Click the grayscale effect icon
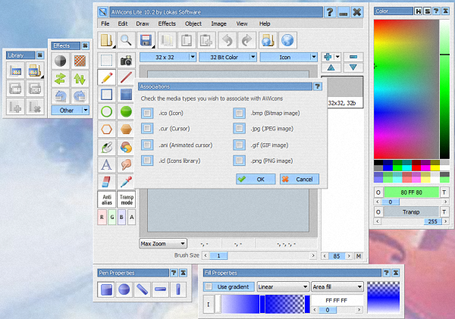Viewport: 455px width, 319px height. click(61, 61)
